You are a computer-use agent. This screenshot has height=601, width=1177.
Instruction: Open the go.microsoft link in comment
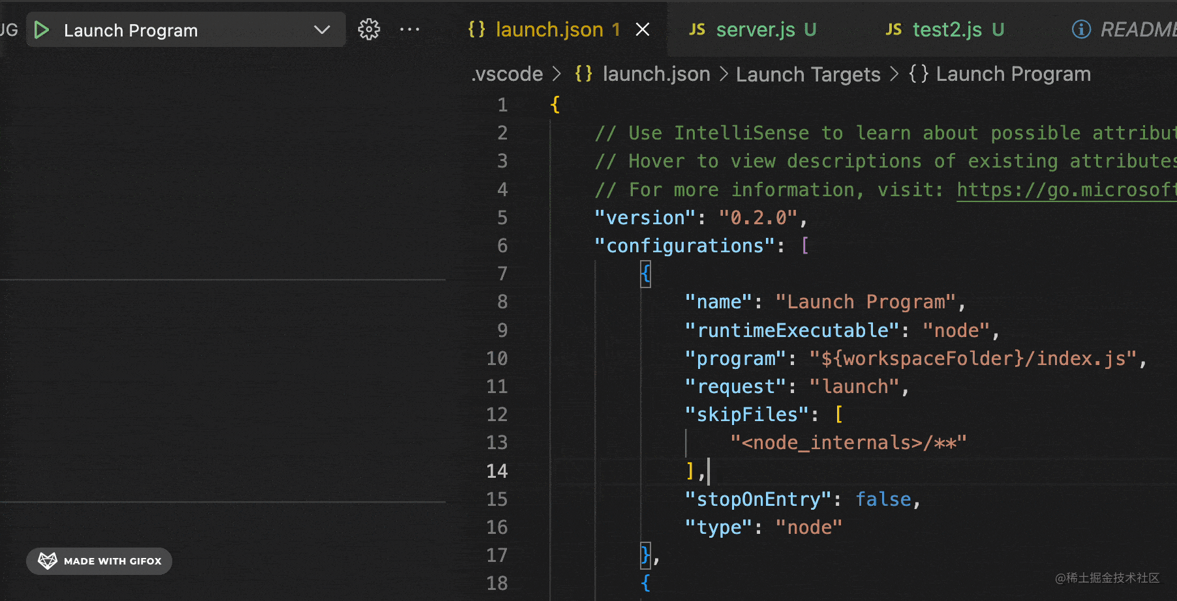(x=1066, y=190)
